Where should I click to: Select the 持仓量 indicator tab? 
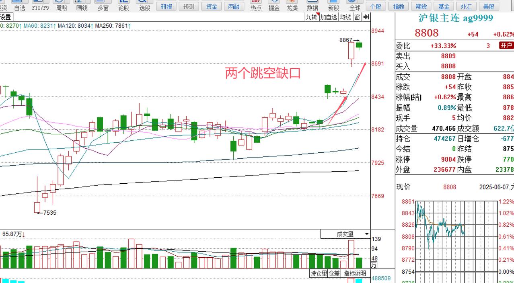(x=319, y=273)
